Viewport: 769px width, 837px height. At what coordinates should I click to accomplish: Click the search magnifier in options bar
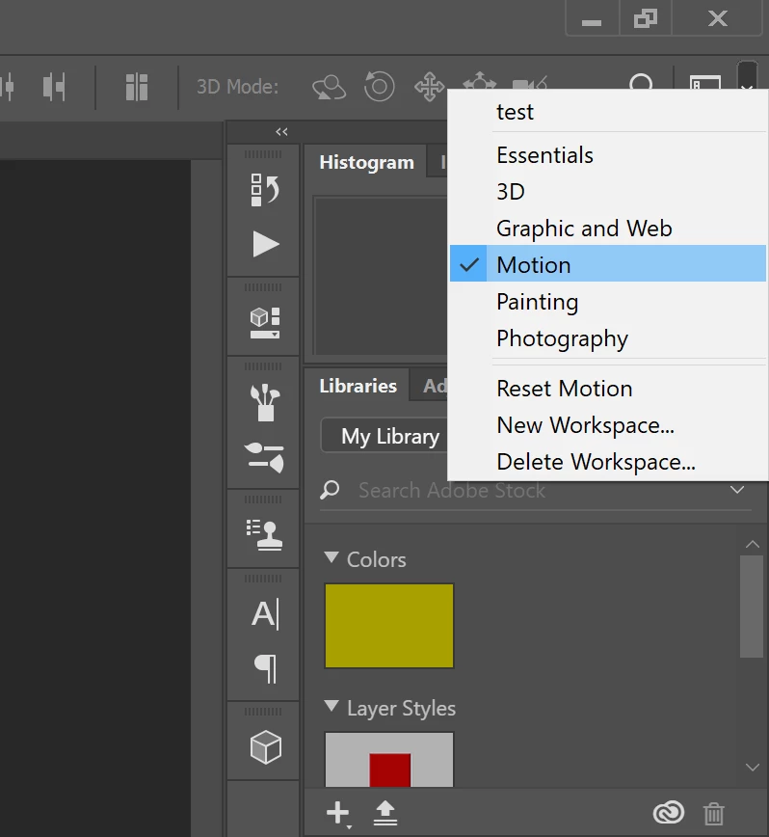coord(641,82)
